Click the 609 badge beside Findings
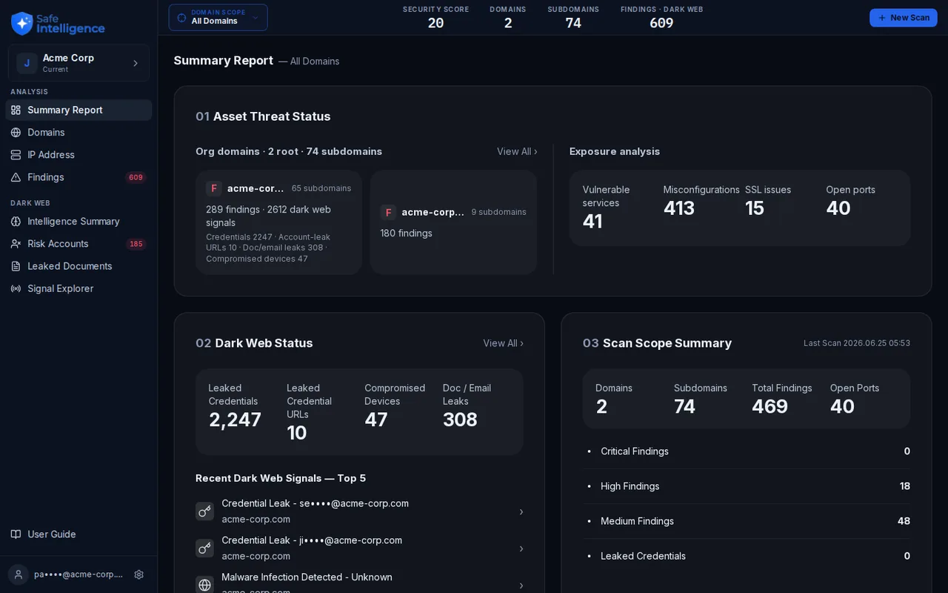Viewport: 948px width, 593px height. [x=136, y=177]
